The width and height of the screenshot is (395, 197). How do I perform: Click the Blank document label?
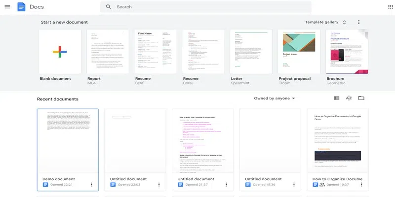click(x=55, y=79)
